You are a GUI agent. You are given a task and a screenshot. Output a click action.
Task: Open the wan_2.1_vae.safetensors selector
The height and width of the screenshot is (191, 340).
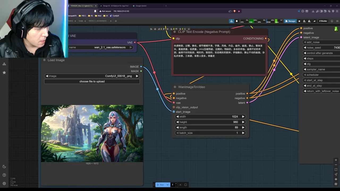pyautogui.click(x=101, y=47)
